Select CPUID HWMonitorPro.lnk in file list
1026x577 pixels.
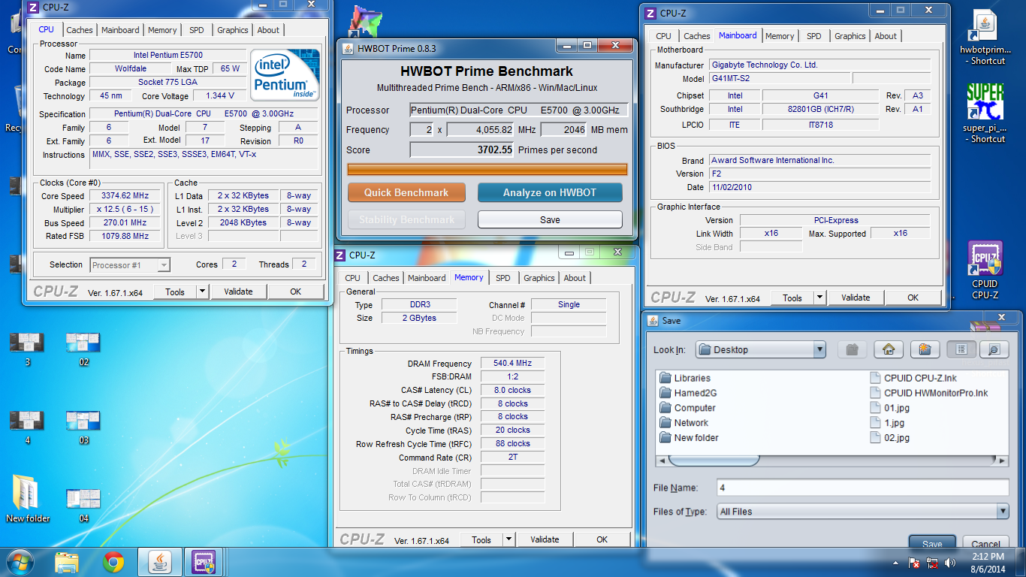[929, 393]
